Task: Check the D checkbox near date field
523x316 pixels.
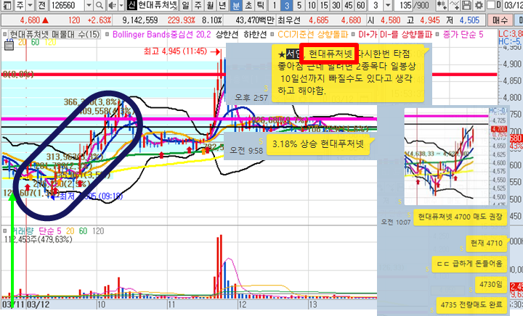Action: (x=491, y=5)
